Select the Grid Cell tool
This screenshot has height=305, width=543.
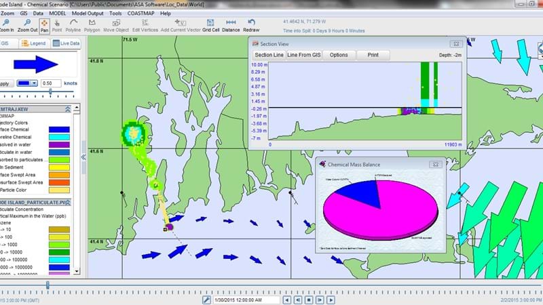tap(210, 26)
